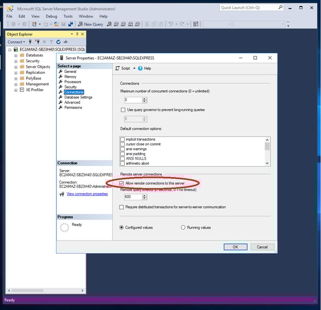Click Cancel in Server Properties
Screen dimensions: 321x310
(x=262, y=247)
